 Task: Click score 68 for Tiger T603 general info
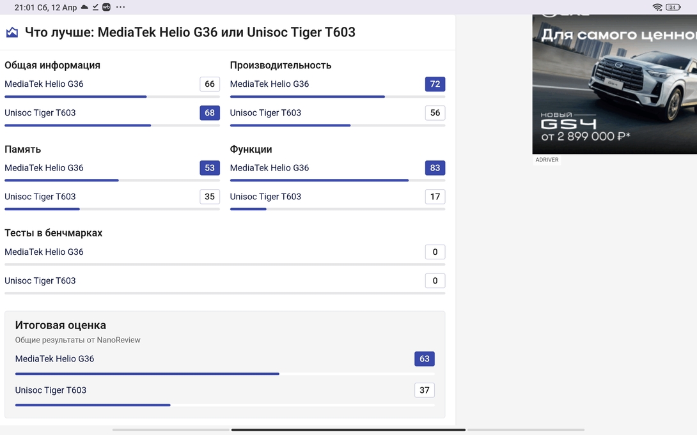210,113
